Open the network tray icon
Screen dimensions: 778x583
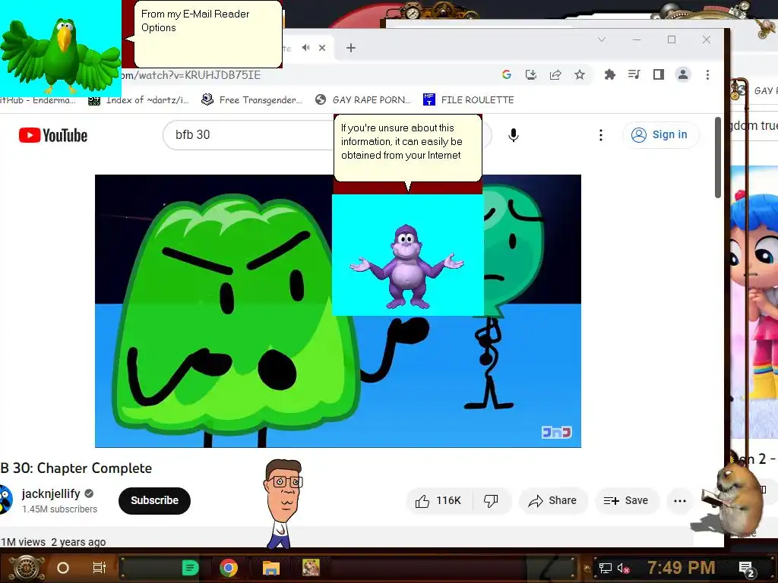coord(605,568)
